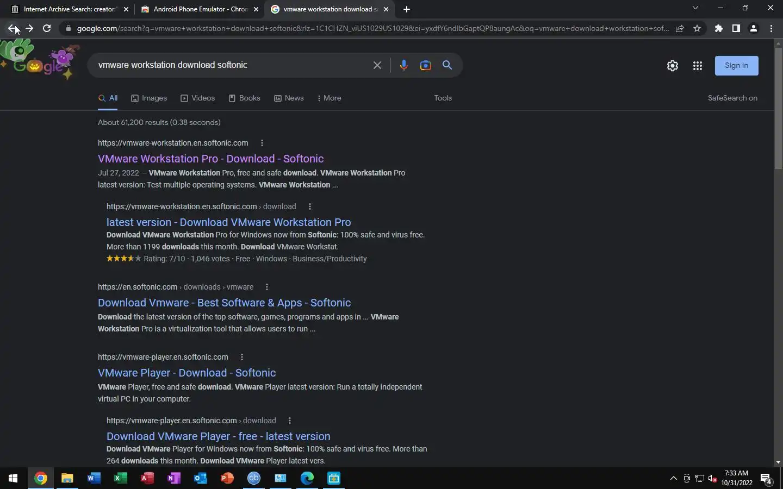The width and height of the screenshot is (783, 489).
Task: Open Microsoft Edge from the taskbar
Action: (x=307, y=478)
